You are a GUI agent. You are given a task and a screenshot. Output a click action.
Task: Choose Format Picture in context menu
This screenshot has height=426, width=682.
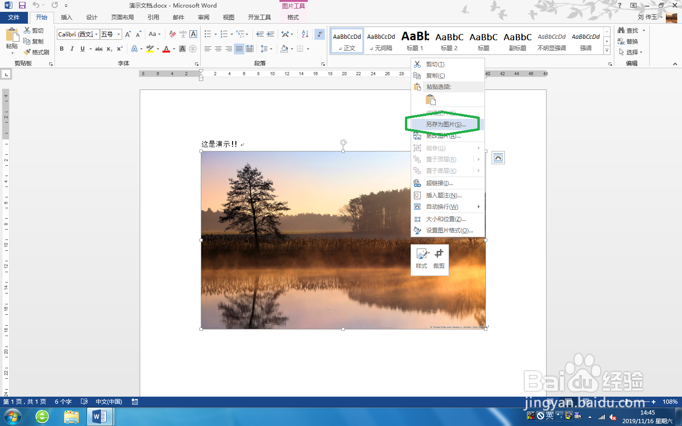448,231
